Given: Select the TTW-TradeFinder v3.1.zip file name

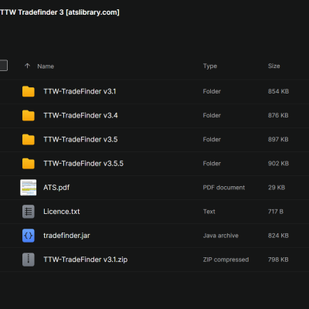Looking at the screenshot, I should coord(86,260).
